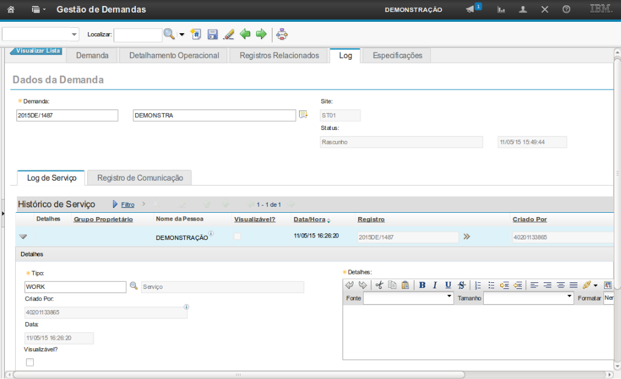The image size is (621, 379).
Task: Click the Localizar search field
Action: click(x=138, y=35)
